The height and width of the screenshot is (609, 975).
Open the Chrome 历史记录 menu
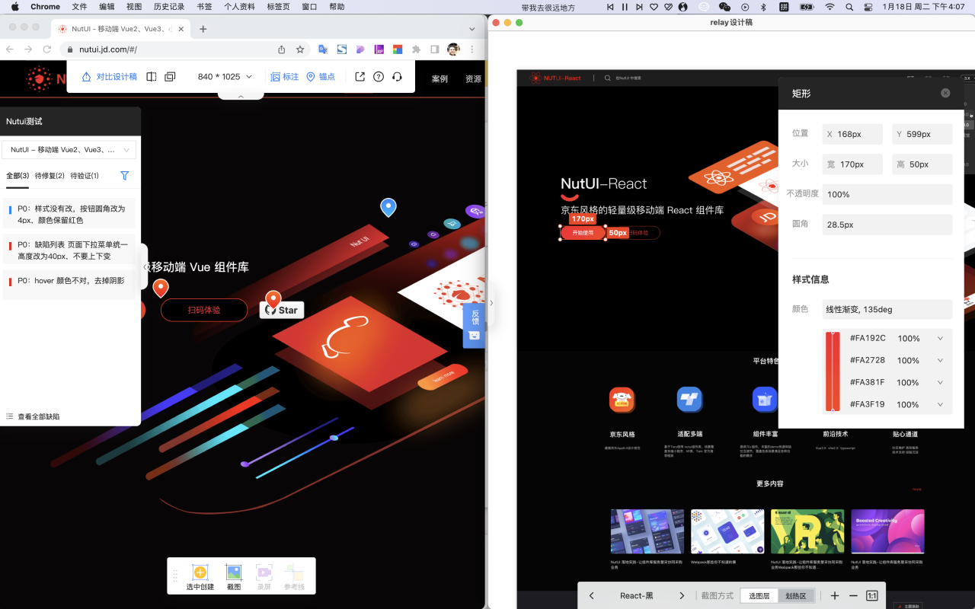169,7
